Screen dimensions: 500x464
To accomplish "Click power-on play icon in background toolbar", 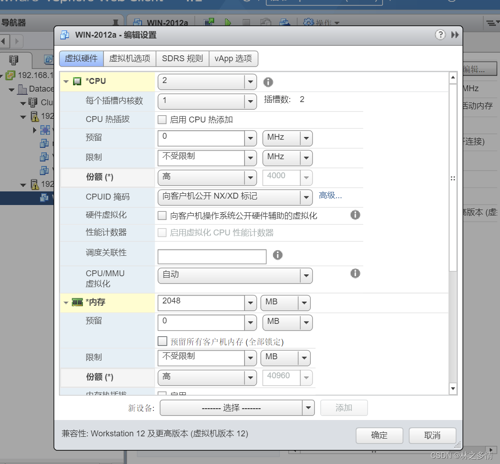I will pyautogui.click(x=228, y=22).
